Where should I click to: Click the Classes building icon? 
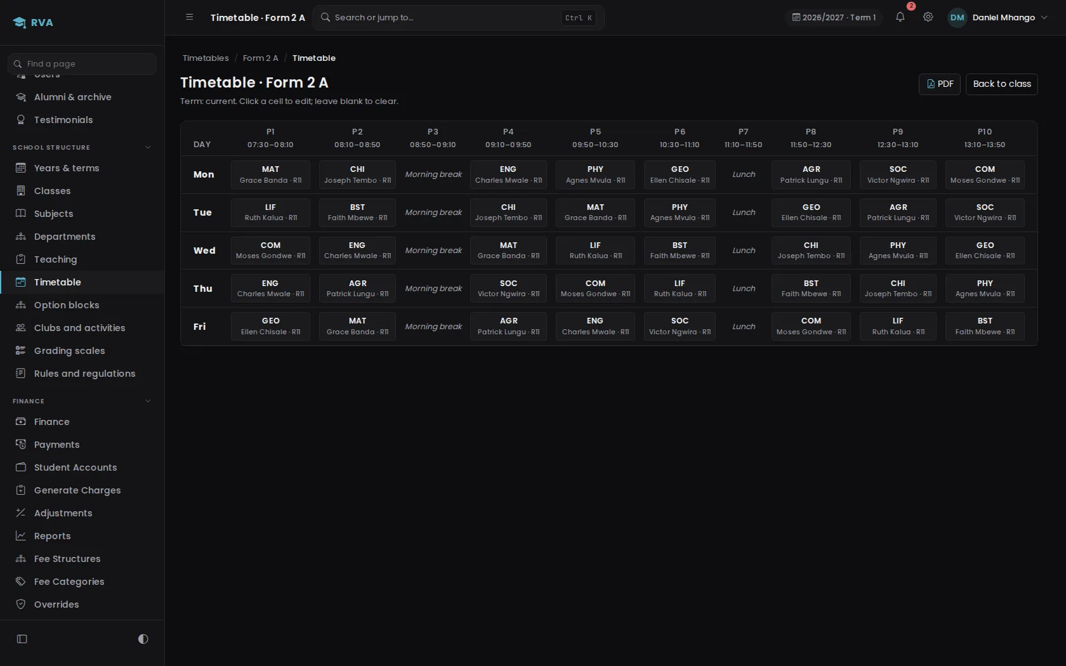21,191
